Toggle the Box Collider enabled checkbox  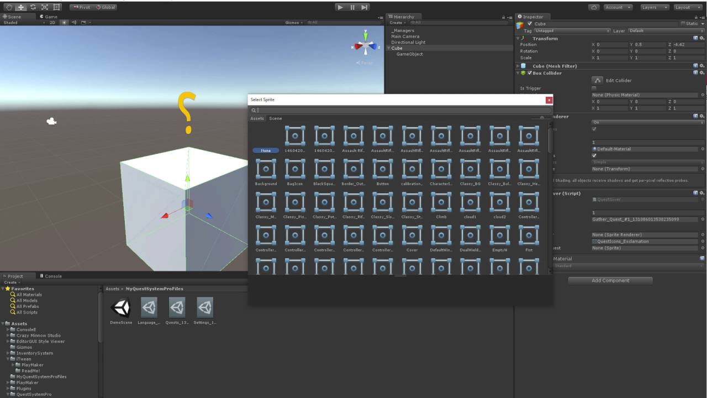[x=530, y=73]
